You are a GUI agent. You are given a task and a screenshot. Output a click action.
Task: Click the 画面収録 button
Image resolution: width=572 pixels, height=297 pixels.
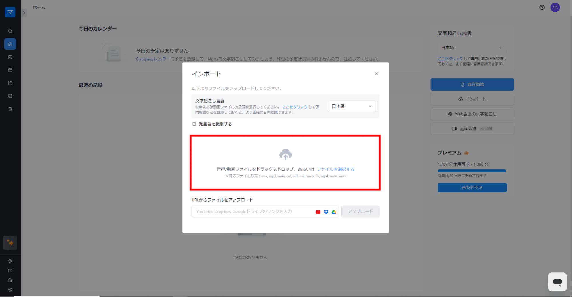[x=472, y=129]
